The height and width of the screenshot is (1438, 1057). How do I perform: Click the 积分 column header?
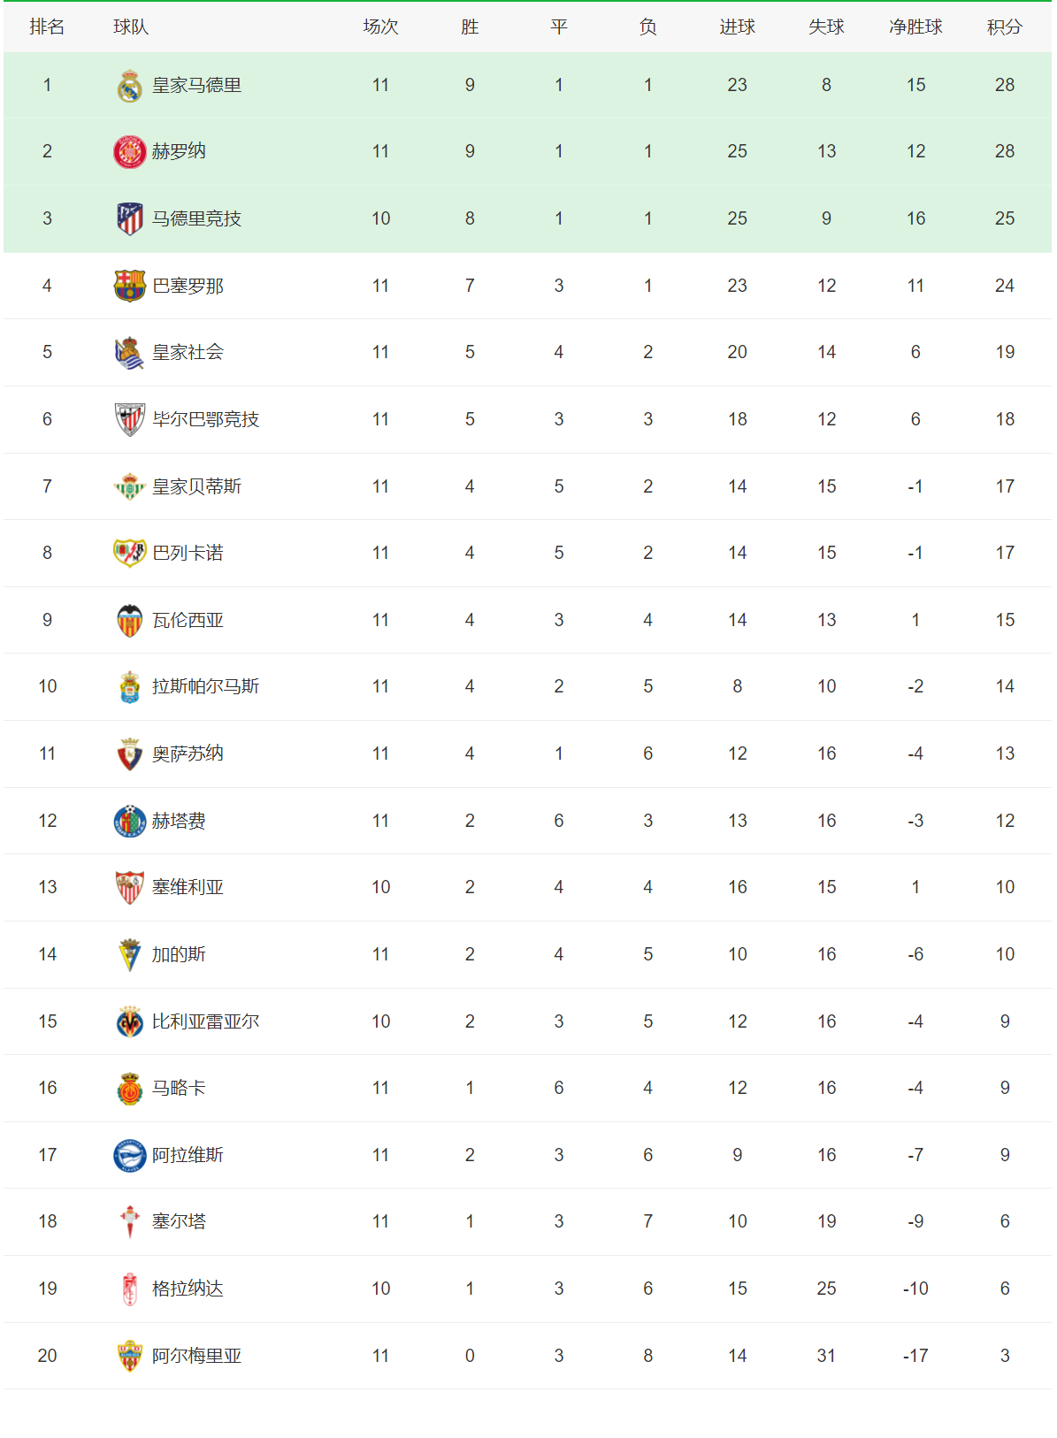[x=1004, y=27]
